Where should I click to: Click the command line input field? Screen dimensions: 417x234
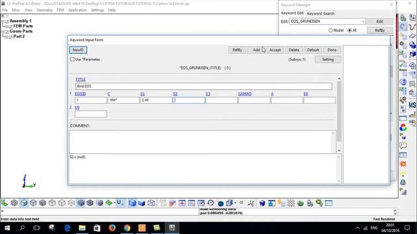pyautogui.click(x=100, y=211)
